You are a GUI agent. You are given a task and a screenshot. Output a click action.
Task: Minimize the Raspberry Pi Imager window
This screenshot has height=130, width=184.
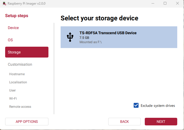coord(153,3)
